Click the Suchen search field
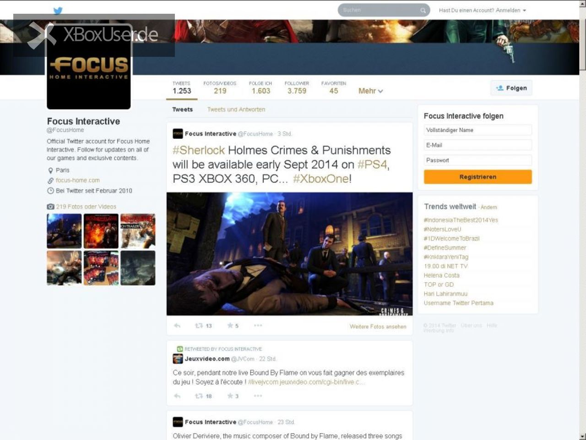586x440 pixels. (x=384, y=10)
